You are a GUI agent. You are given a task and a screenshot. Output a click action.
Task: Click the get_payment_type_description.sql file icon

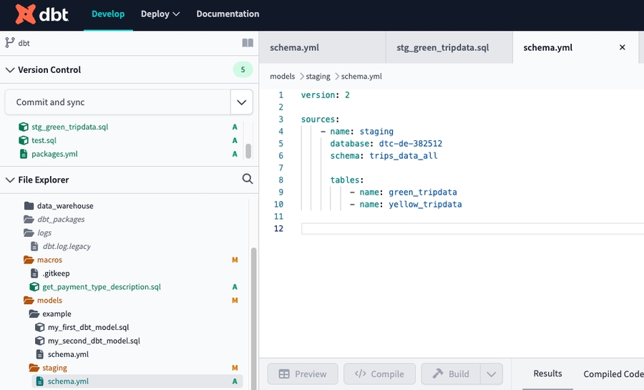pyautogui.click(x=34, y=287)
